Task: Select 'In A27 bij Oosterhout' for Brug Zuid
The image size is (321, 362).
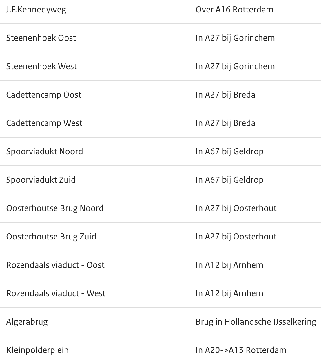Action: pos(236,237)
